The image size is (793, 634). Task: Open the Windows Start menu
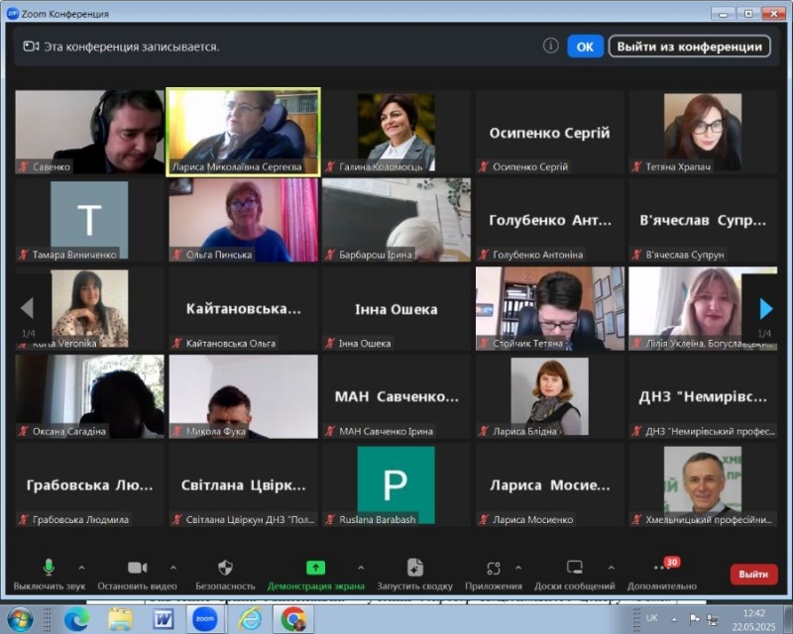[x=20, y=619]
